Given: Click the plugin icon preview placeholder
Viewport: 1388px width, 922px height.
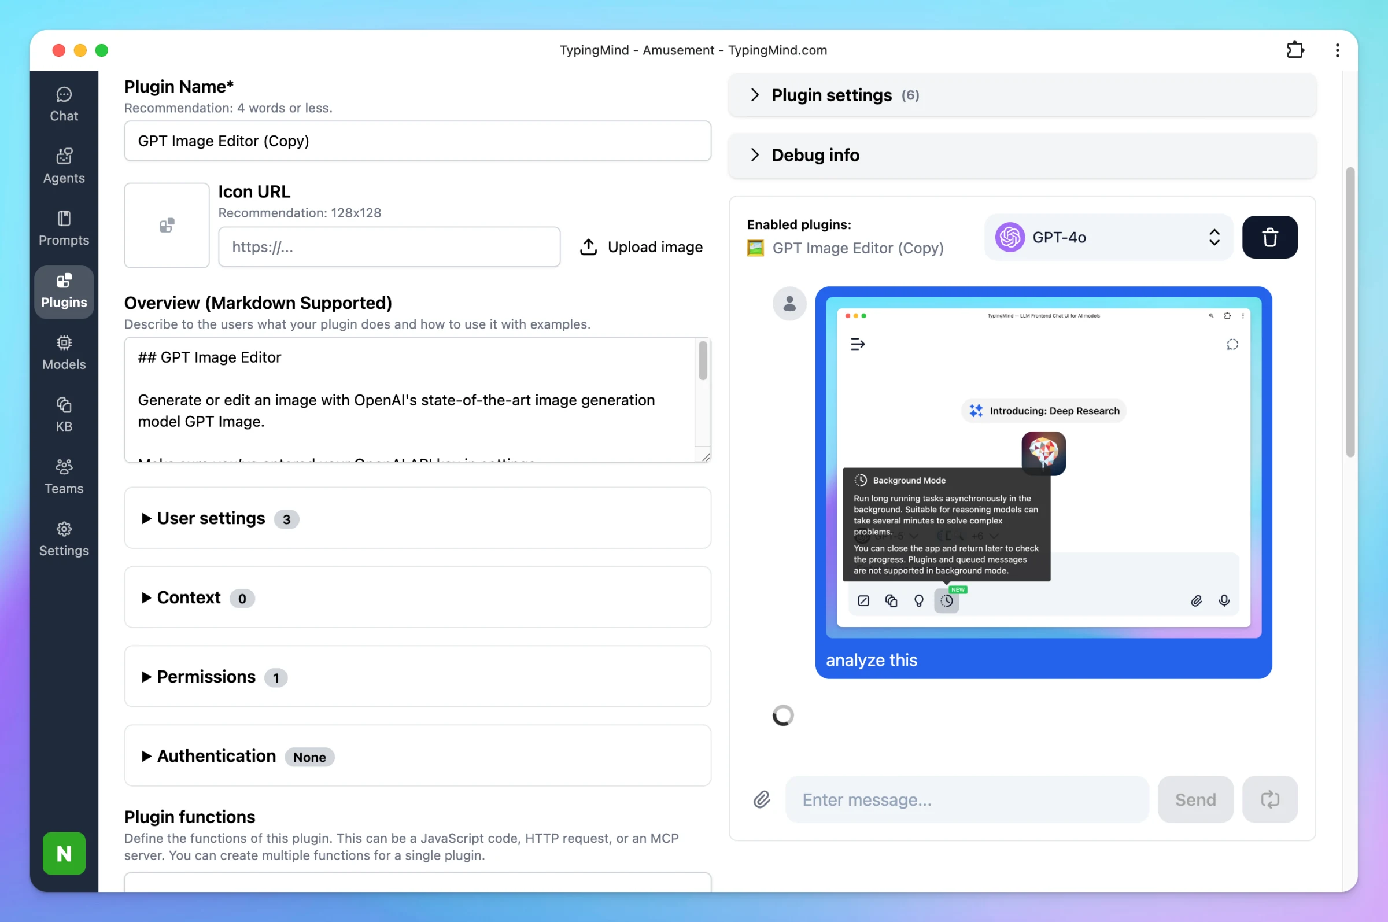Looking at the screenshot, I should click(167, 225).
